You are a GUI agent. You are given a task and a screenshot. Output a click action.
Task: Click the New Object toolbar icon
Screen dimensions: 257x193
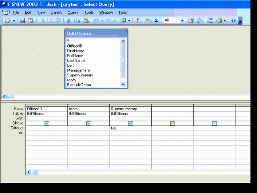pyautogui.click(x=218, y=21)
